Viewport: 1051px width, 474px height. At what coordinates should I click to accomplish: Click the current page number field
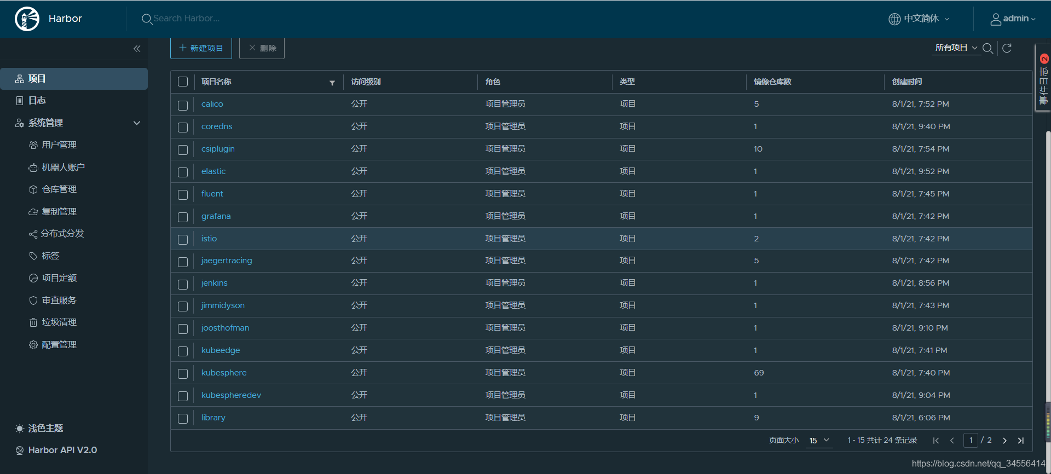pos(971,440)
